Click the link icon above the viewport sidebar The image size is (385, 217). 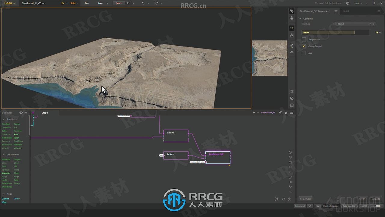click(292, 11)
